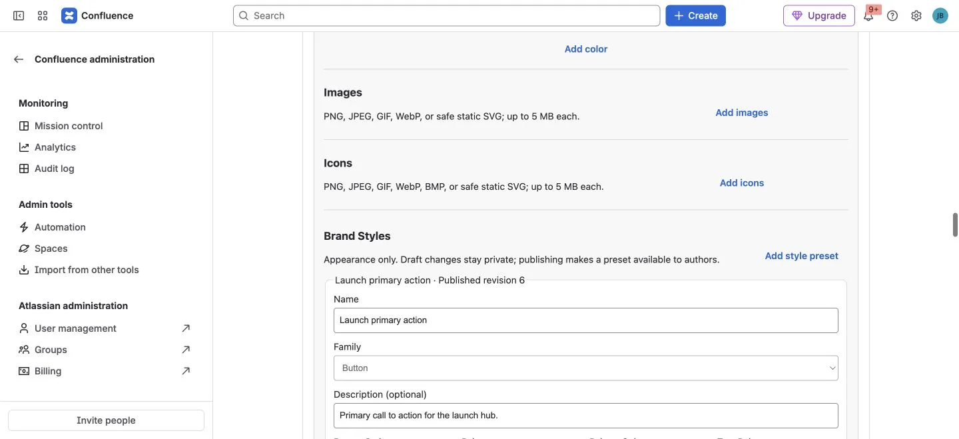Click into the Search field
Viewport: 959px width, 439px height.
tap(446, 15)
